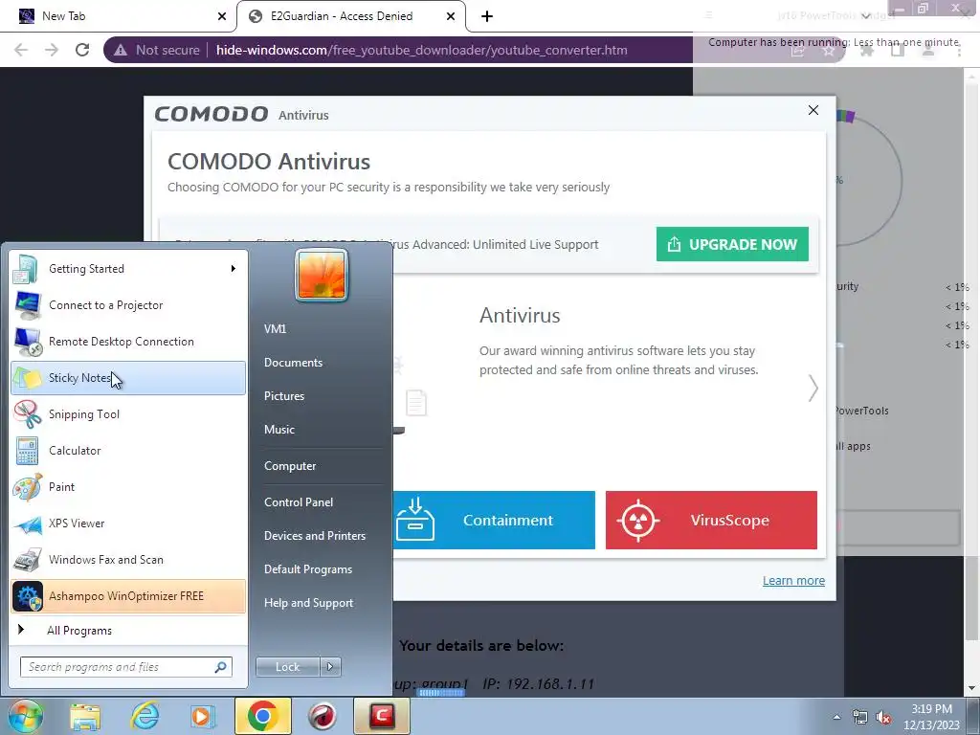Open Remote Desktop Connection
Image resolution: width=980 pixels, height=735 pixels.
[x=128, y=342]
